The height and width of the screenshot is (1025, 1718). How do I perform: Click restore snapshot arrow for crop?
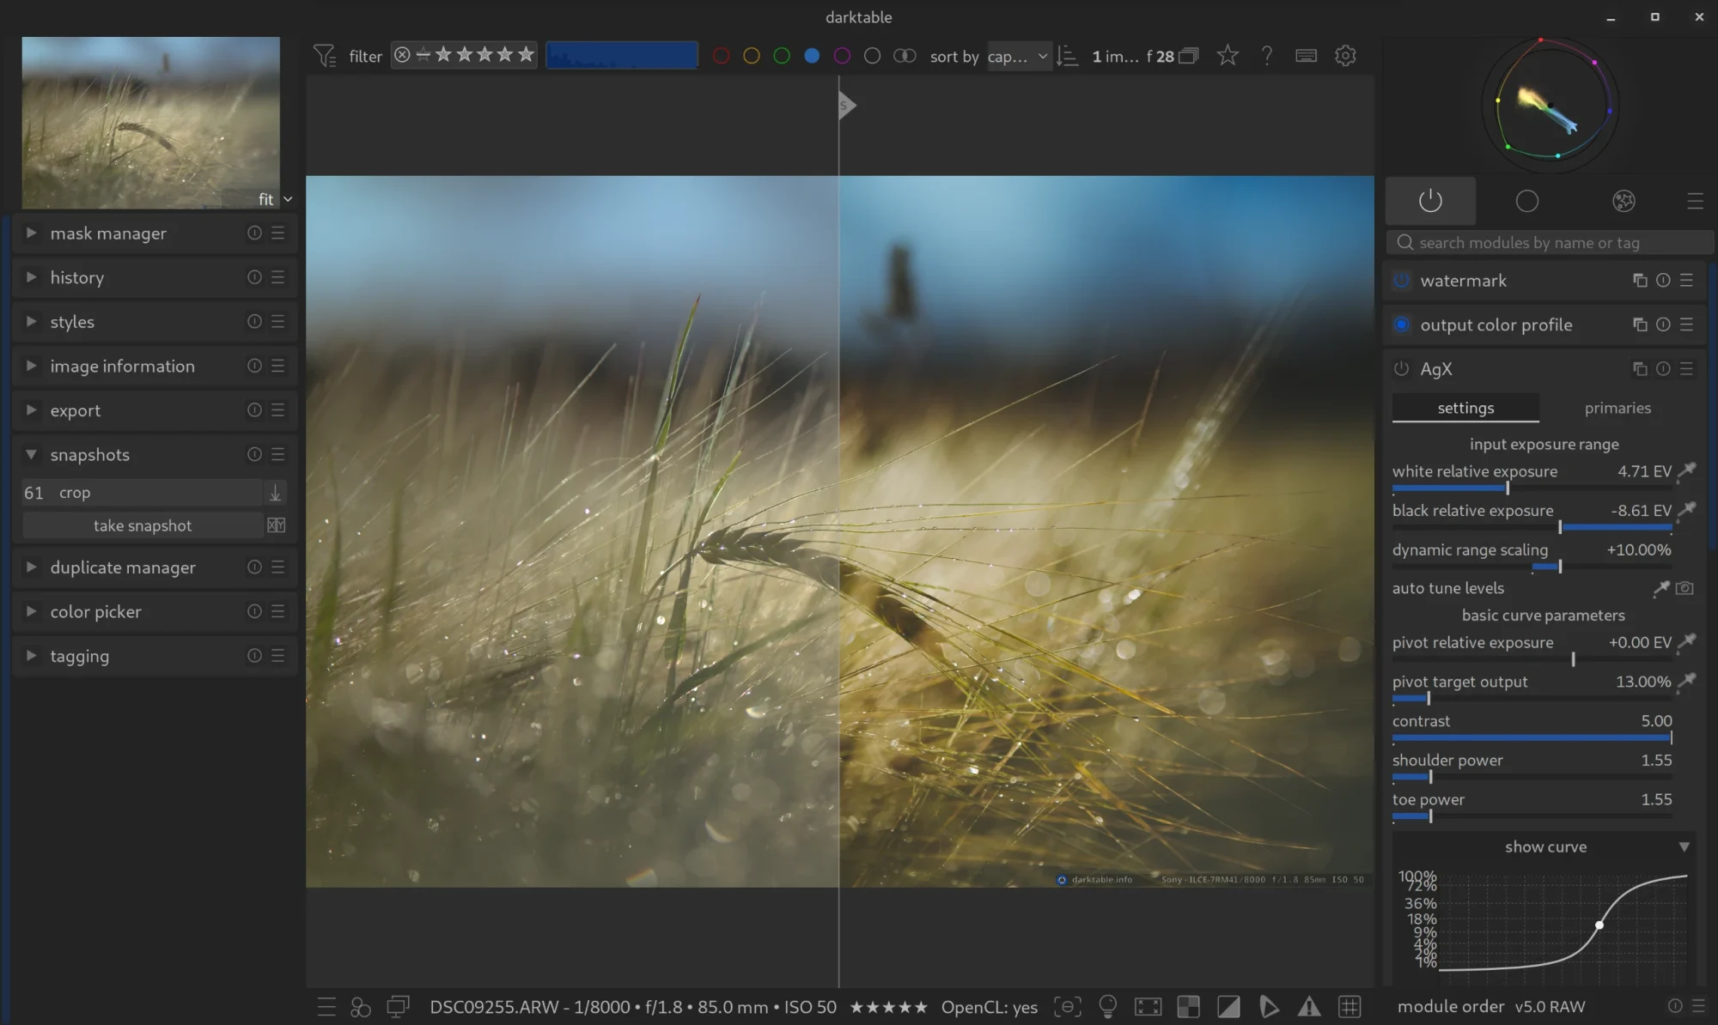[275, 493]
